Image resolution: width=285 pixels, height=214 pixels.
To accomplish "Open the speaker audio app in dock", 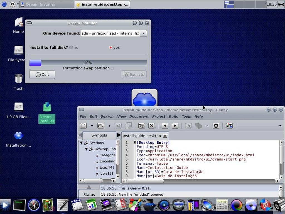I will pos(207,205).
